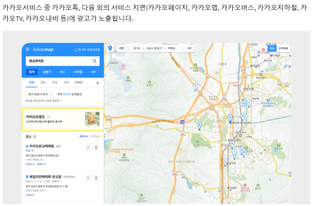Select map marker K
The height and width of the screenshot is (206, 312).
[242, 151]
